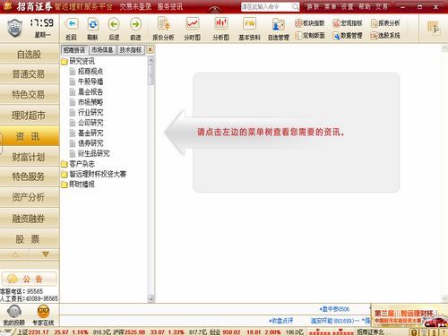Click the 公告 announcement button
The height and width of the screenshot is (336, 448).
(x=30, y=279)
